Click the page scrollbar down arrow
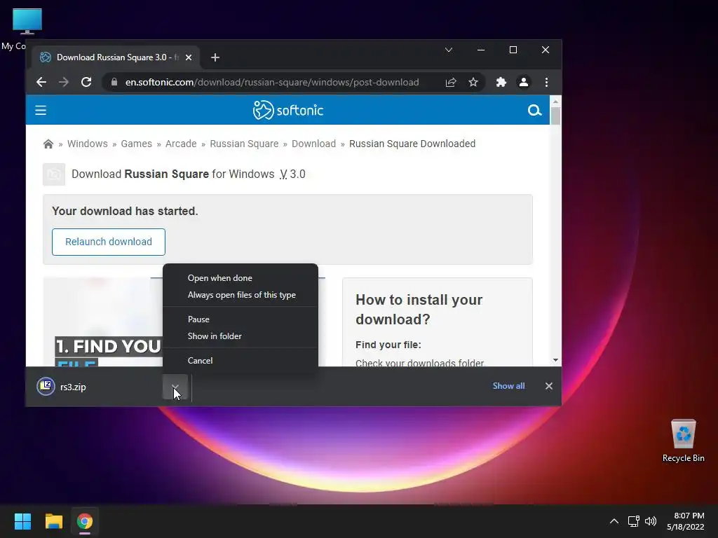The width and height of the screenshot is (718, 538). pyautogui.click(x=555, y=361)
